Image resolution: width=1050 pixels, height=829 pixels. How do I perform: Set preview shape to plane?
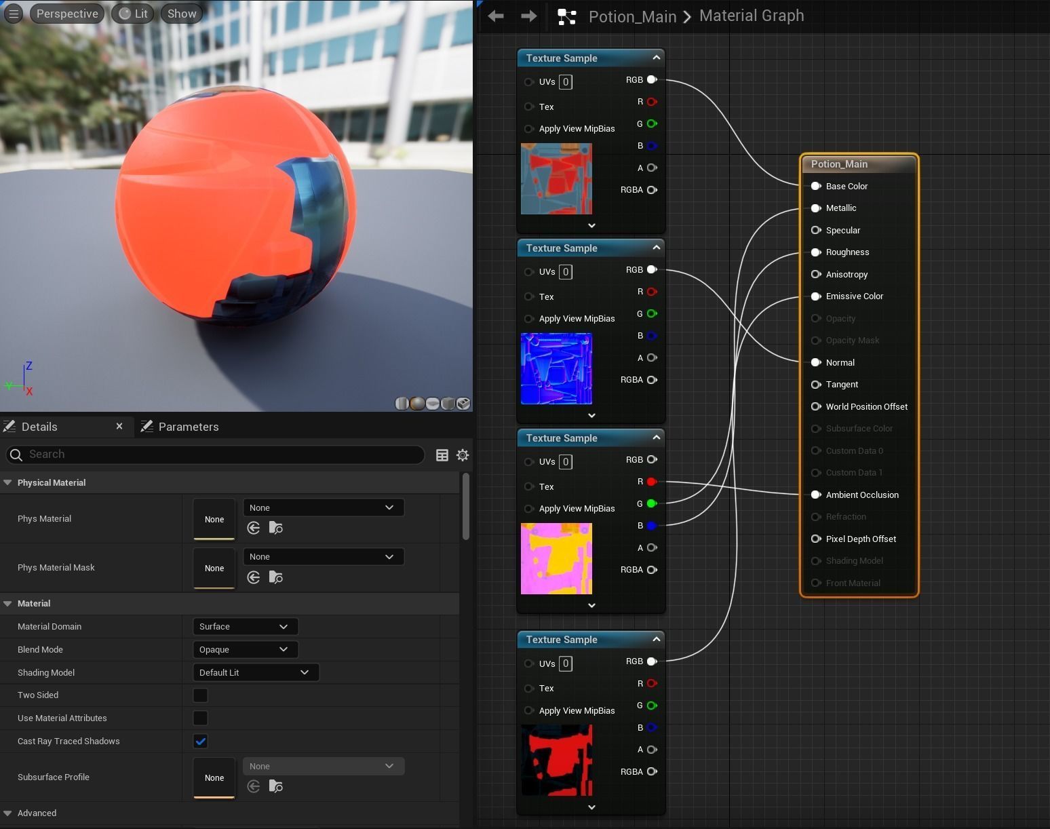(433, 404)
